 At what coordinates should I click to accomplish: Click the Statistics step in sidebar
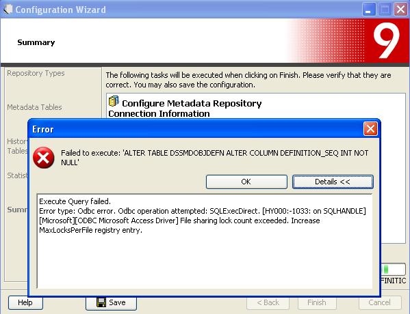(17, 175)
